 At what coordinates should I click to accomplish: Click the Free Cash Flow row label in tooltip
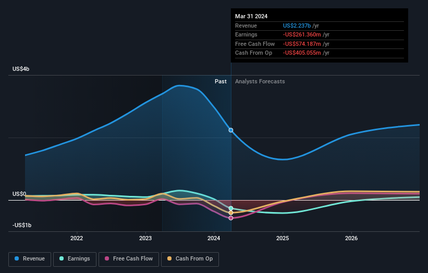pyautogui.click(x=255, y=44)
